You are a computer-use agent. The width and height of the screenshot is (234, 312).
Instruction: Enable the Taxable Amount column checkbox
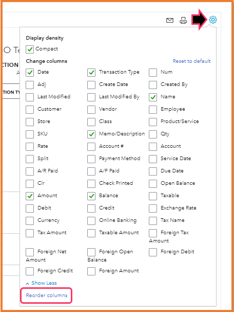point(91,233)
